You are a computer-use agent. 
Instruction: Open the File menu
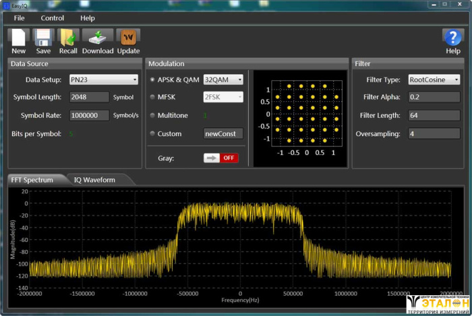coord(19,18)
